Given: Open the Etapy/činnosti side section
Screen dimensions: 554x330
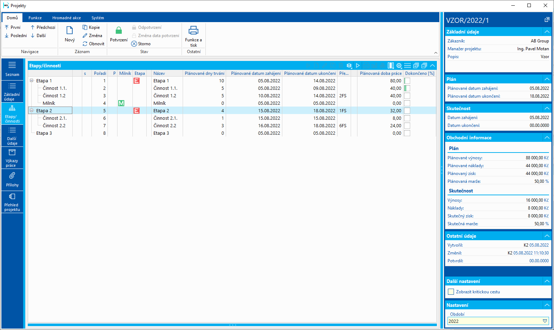Looking at the screenshot, I should click(x=12, y=114).
